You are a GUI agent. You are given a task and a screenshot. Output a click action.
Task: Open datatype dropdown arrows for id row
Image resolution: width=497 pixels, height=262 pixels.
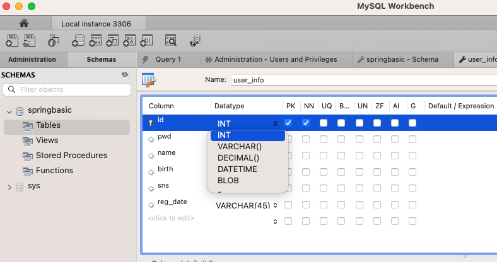pyautogui.click(x=275, y=123)
